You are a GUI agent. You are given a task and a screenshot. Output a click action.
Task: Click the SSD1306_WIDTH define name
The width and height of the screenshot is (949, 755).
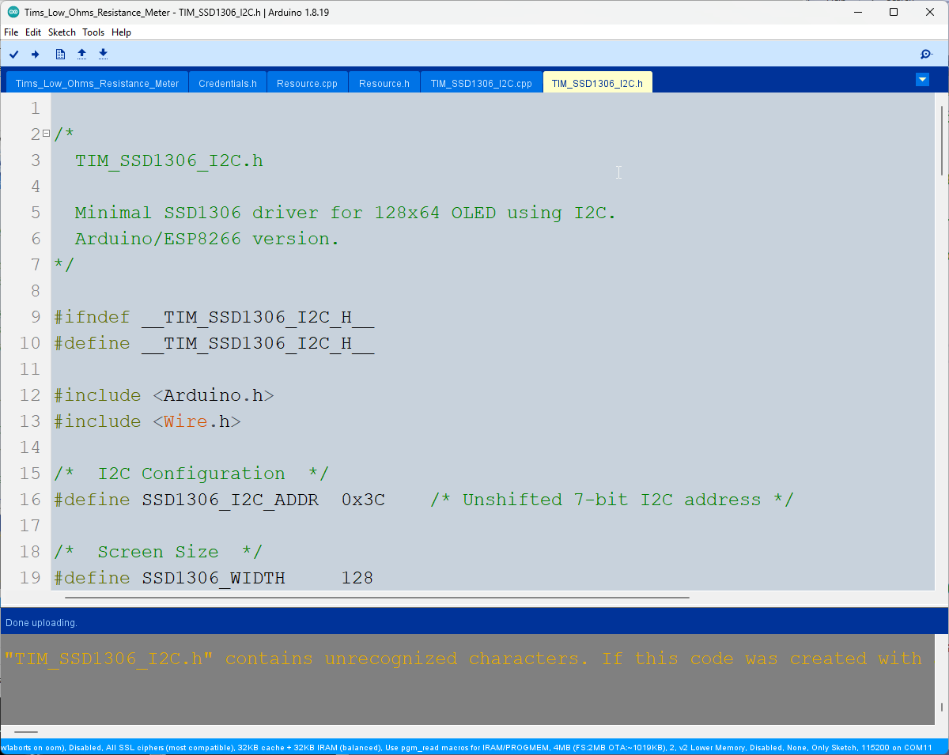click(214, 578)
